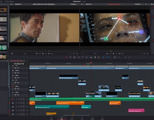Lock the VFX video track V3
The image size is (154, 120).
[x=13, y=82]
